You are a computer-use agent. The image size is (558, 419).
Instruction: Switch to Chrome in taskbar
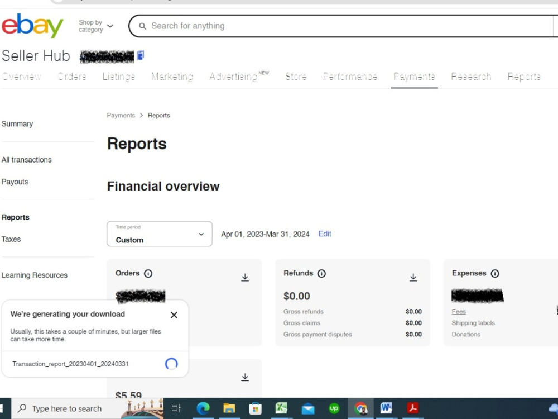[x=360, y=408]
